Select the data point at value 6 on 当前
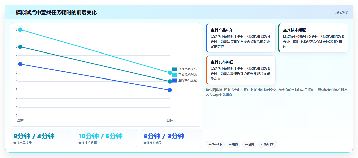 (20, 64)
